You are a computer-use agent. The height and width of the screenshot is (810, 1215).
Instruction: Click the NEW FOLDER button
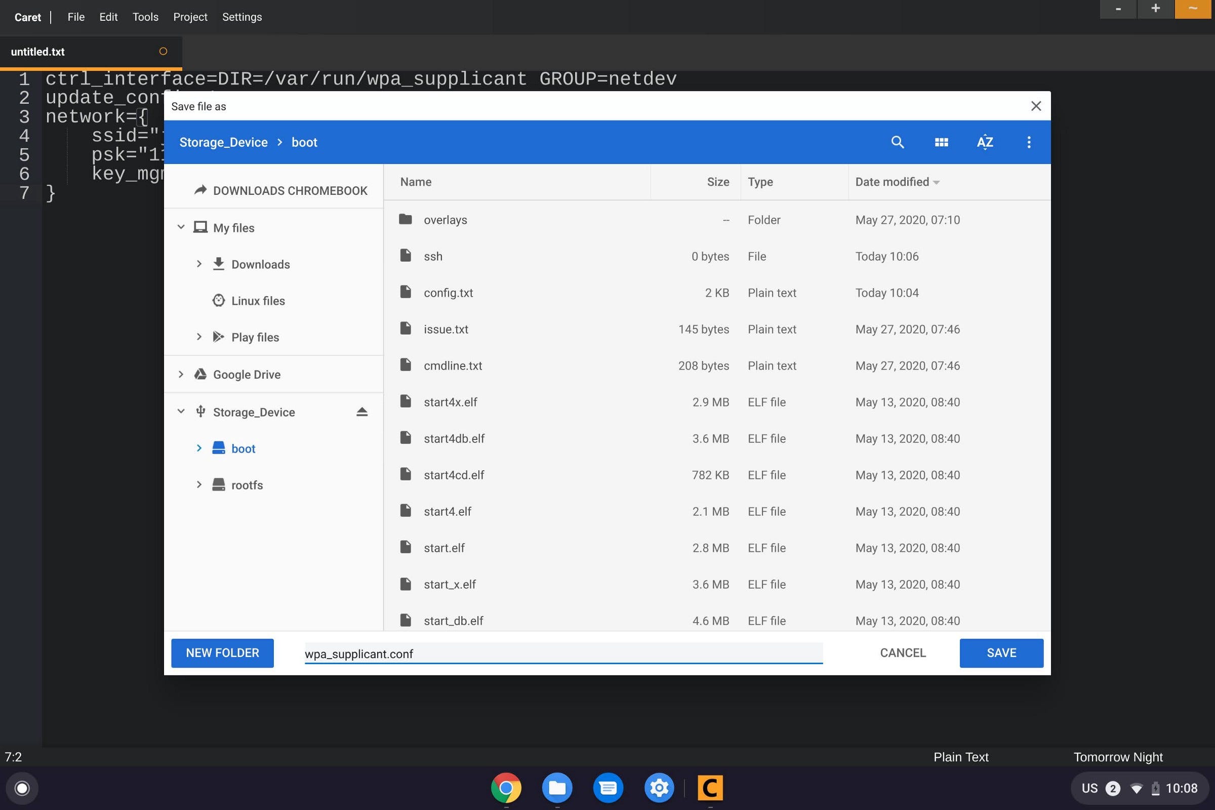(222, 653)
